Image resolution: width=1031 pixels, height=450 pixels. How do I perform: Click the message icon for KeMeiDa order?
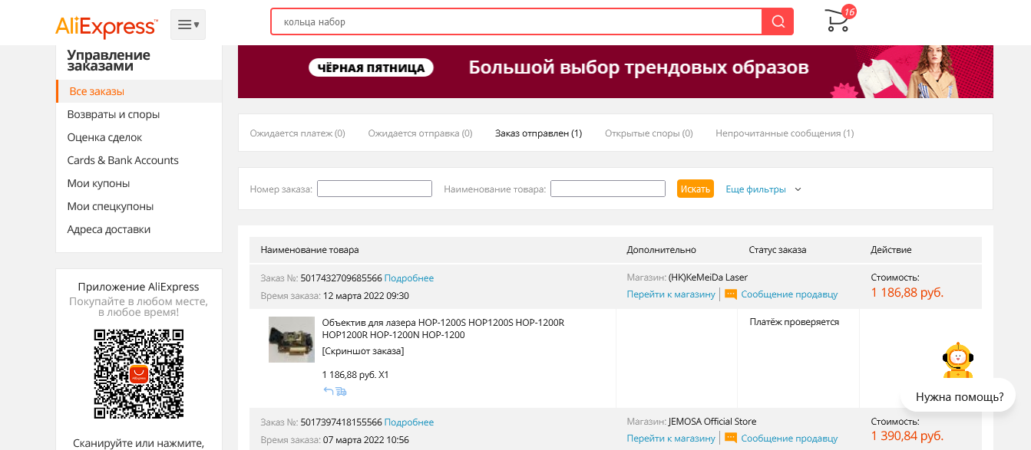point(731,294)
